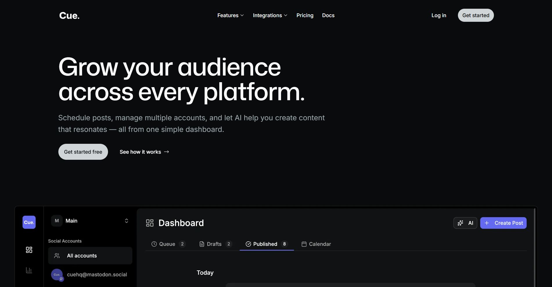Screen dimensions: 552x287
Task: Open the Main workspace switcher
Action: pos(90,221)
